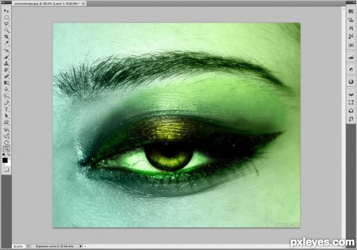The height and width of the screenshot is (250, 357).
Task: Select the Elliptical Marquee tool
Action: (7, 17)
